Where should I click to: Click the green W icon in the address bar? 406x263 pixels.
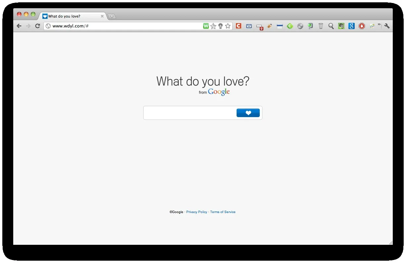206,26
